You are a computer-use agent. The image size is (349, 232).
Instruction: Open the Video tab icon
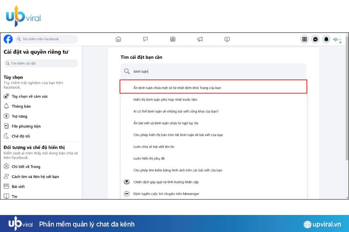(227, 39)
